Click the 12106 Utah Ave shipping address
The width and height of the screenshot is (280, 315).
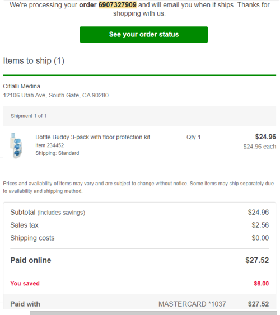55,95
